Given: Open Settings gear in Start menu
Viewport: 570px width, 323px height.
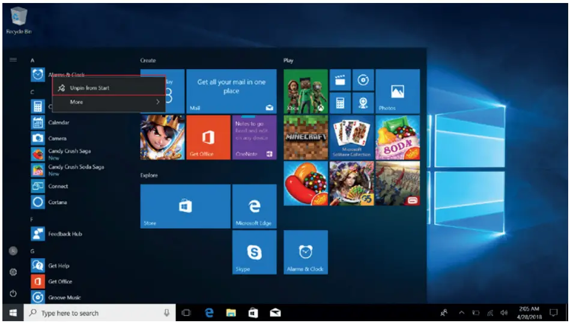Looking at the screenshot, I should pos(13,272).
